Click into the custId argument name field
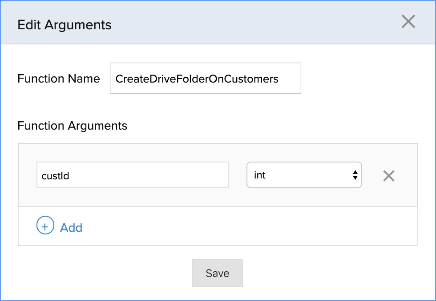 click(x=132, y=175)
